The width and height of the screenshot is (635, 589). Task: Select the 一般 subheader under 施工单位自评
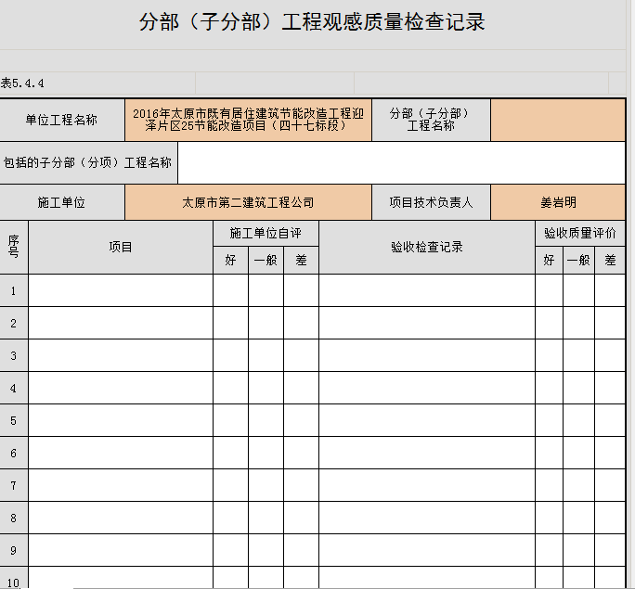tap(266, 261)
